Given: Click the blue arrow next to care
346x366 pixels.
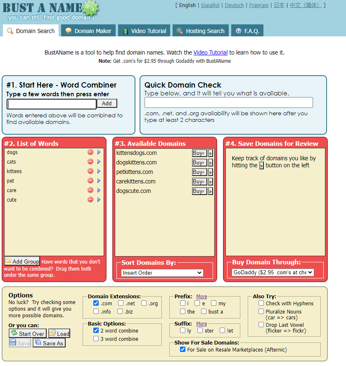Looking at the screenshot, I should click(99, 190).
